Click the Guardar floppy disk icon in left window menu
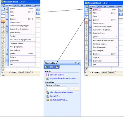The height and width of the screenshot is (117, 124). (x=7, y=19)
